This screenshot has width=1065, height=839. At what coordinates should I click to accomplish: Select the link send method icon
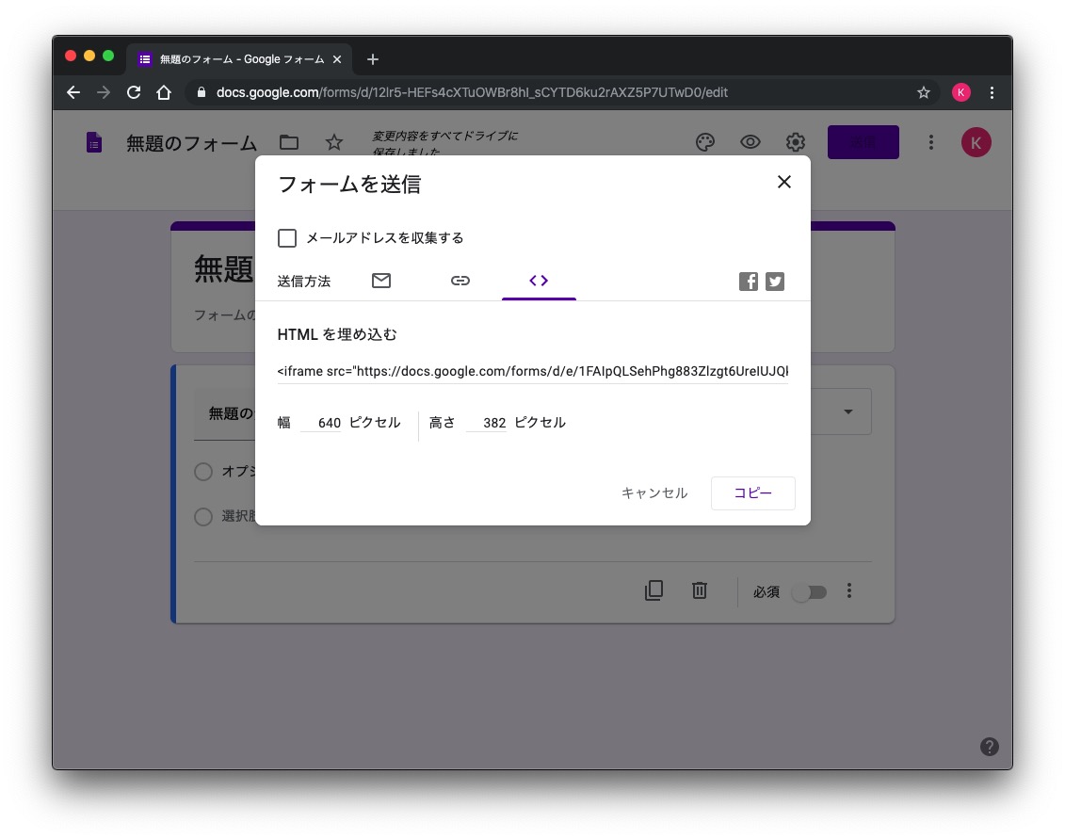click(x=460, y=281)
